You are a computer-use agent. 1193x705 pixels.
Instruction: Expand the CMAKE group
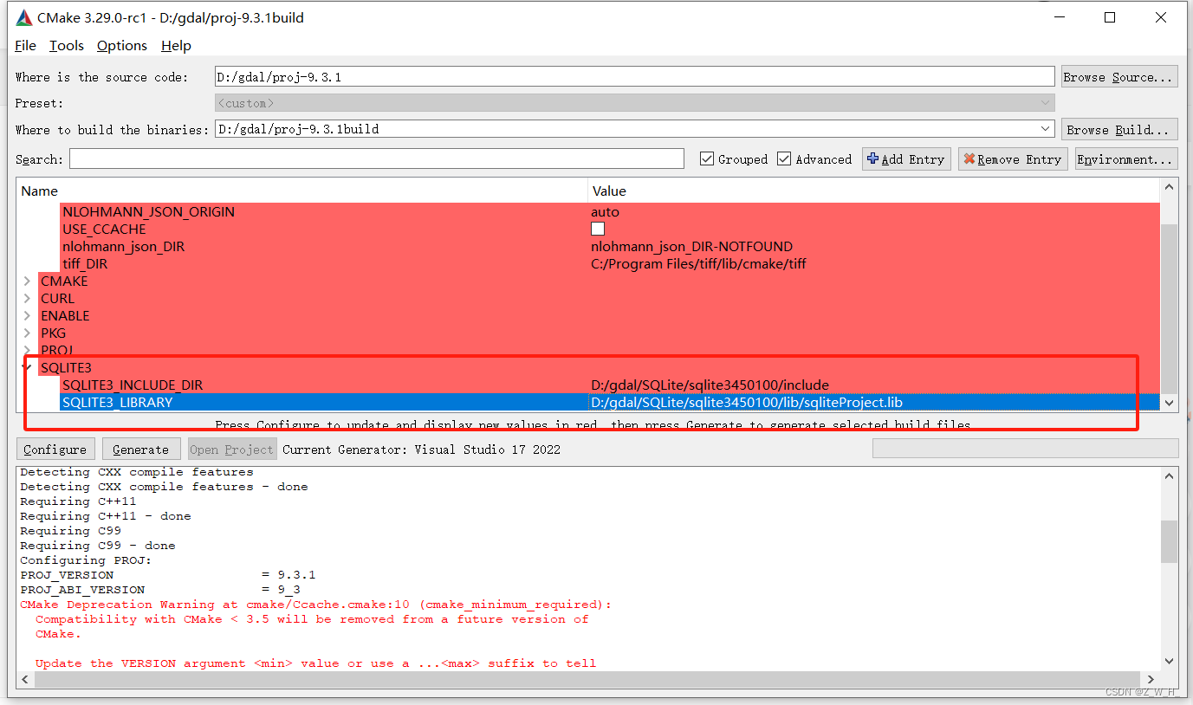pyautogui.click(x=28, y=281)
